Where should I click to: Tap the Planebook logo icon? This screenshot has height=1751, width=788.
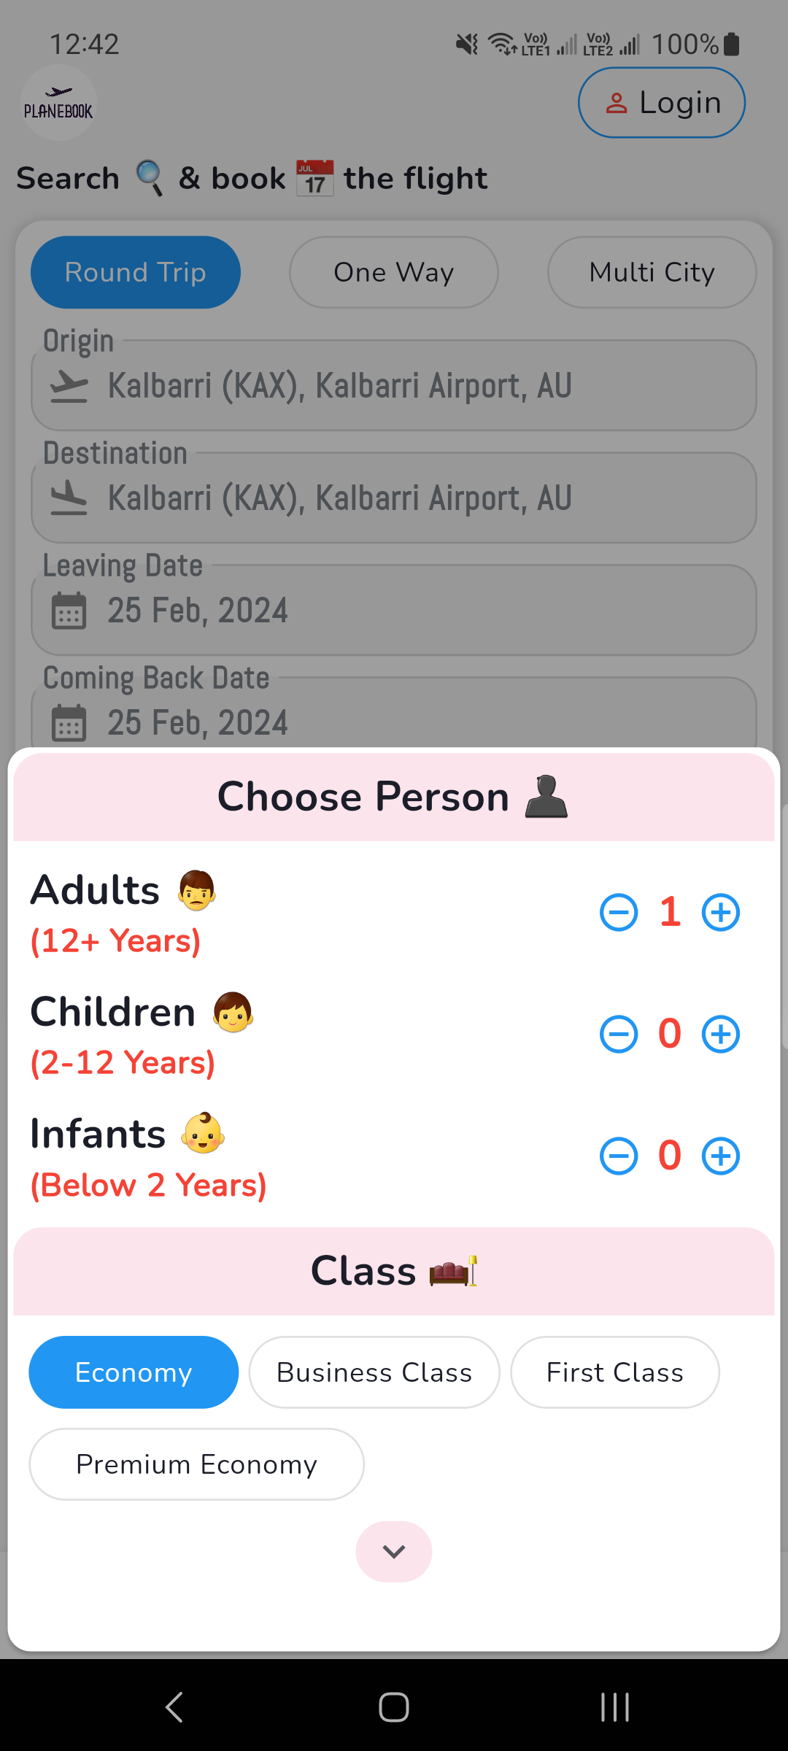pyautogui.click(x=58, y=103)
